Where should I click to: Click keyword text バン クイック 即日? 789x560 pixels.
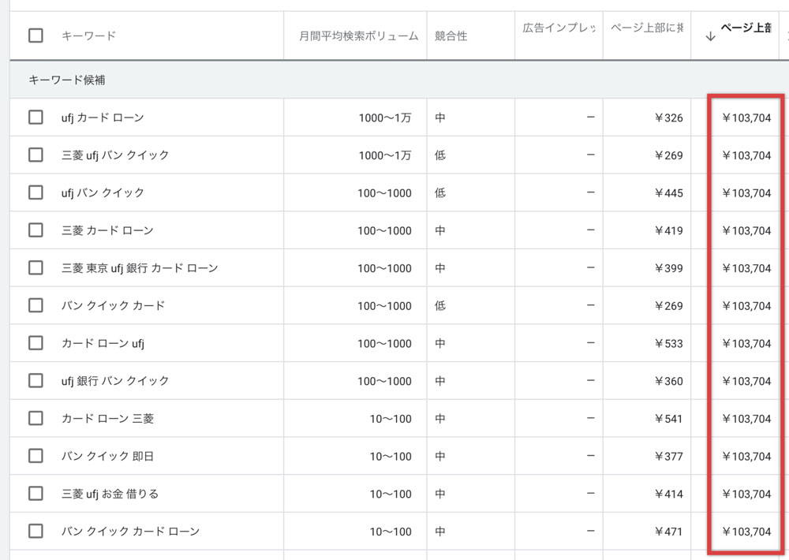pos(107,457)
